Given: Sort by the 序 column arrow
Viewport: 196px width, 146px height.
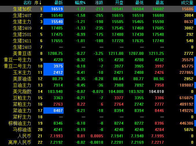Looking at the screenshot, I should (x=40, y=3).
